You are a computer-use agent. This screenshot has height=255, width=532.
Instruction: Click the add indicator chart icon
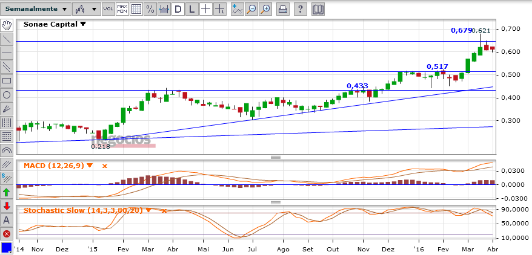(x=238, y=9)
